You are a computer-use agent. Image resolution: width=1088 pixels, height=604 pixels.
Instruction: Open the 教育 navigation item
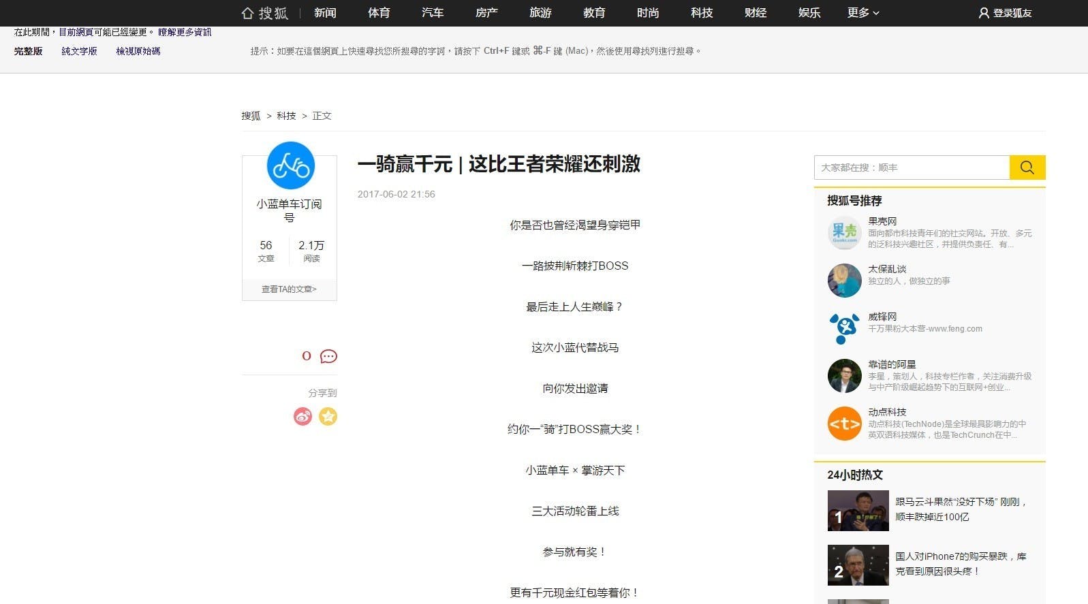(x=594, y=13)
